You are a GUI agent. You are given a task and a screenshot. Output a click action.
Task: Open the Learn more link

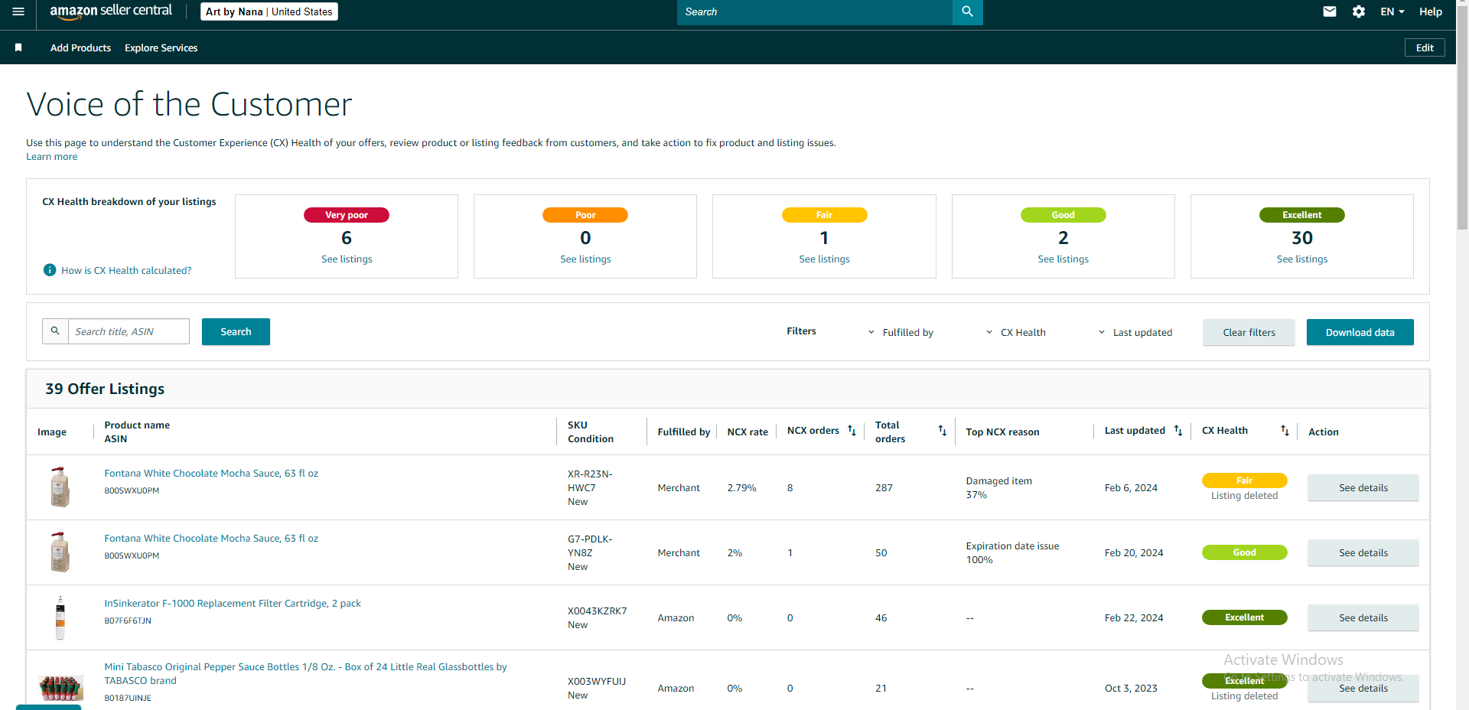pos(52,157)
